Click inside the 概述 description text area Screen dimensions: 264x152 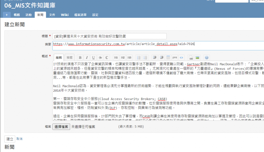coord(158,91)
